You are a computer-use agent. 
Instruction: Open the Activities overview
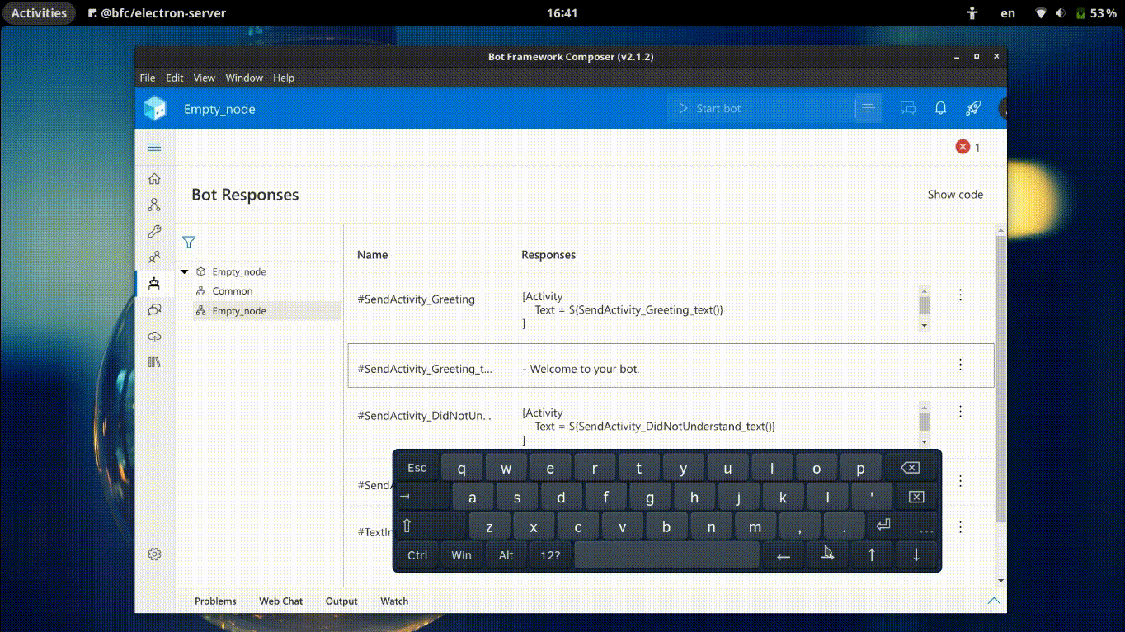click(39, 13)
